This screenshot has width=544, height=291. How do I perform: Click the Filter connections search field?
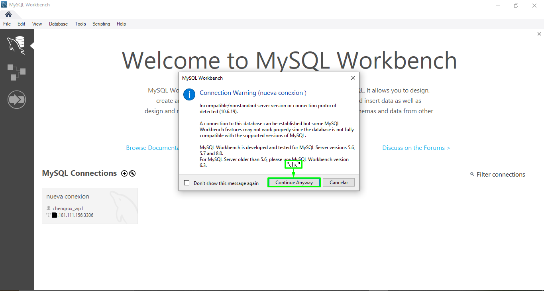[x=500, y=175]
